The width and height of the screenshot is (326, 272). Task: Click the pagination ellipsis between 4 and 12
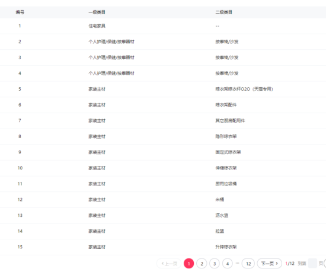[238, 263]
